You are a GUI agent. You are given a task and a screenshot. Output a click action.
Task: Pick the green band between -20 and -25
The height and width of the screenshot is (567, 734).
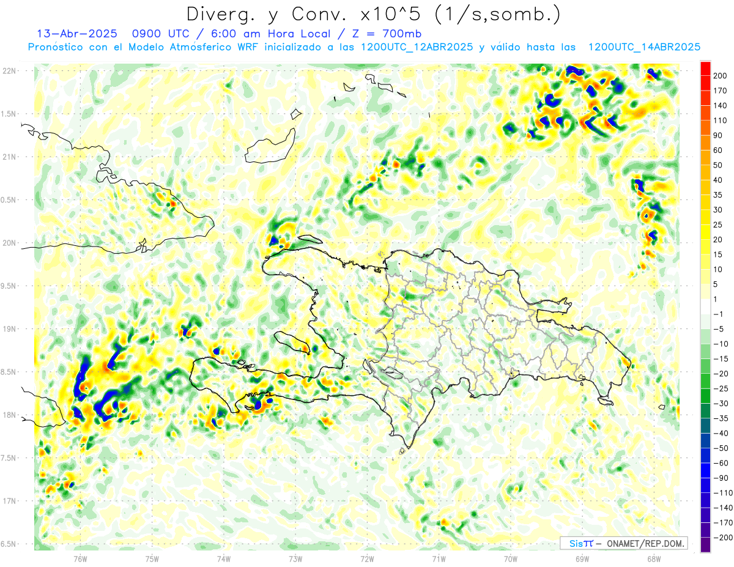point(705,381)
